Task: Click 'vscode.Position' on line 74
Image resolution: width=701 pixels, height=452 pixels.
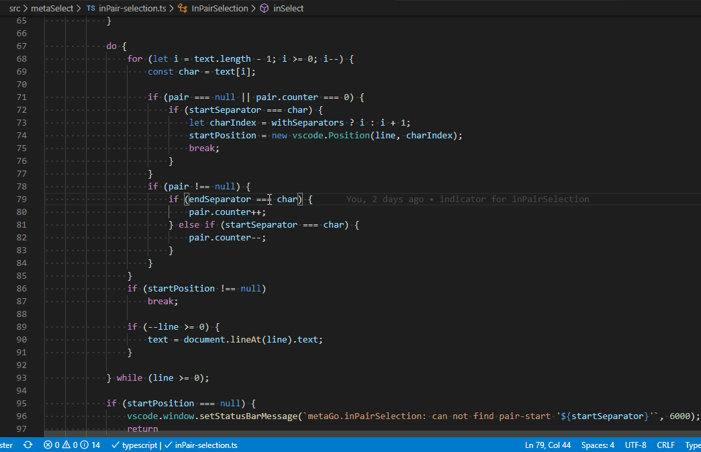Action: click(331, 135)
